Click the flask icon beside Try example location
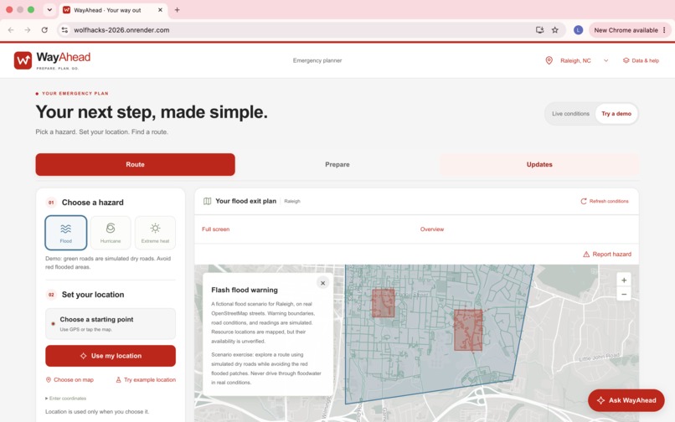675x422 pixels. (x=118, y=380)
